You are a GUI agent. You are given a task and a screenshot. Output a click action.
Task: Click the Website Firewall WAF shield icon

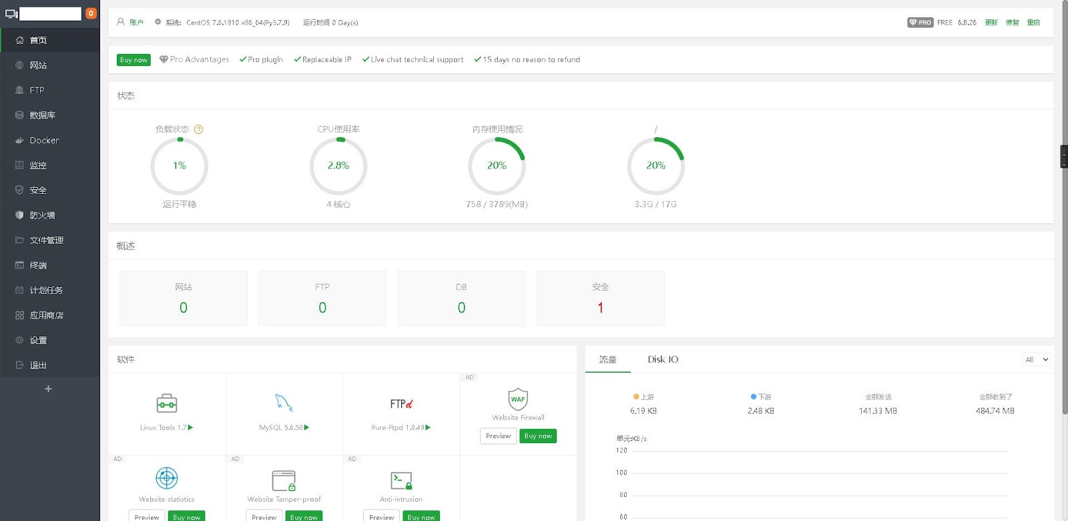(518, 399)
